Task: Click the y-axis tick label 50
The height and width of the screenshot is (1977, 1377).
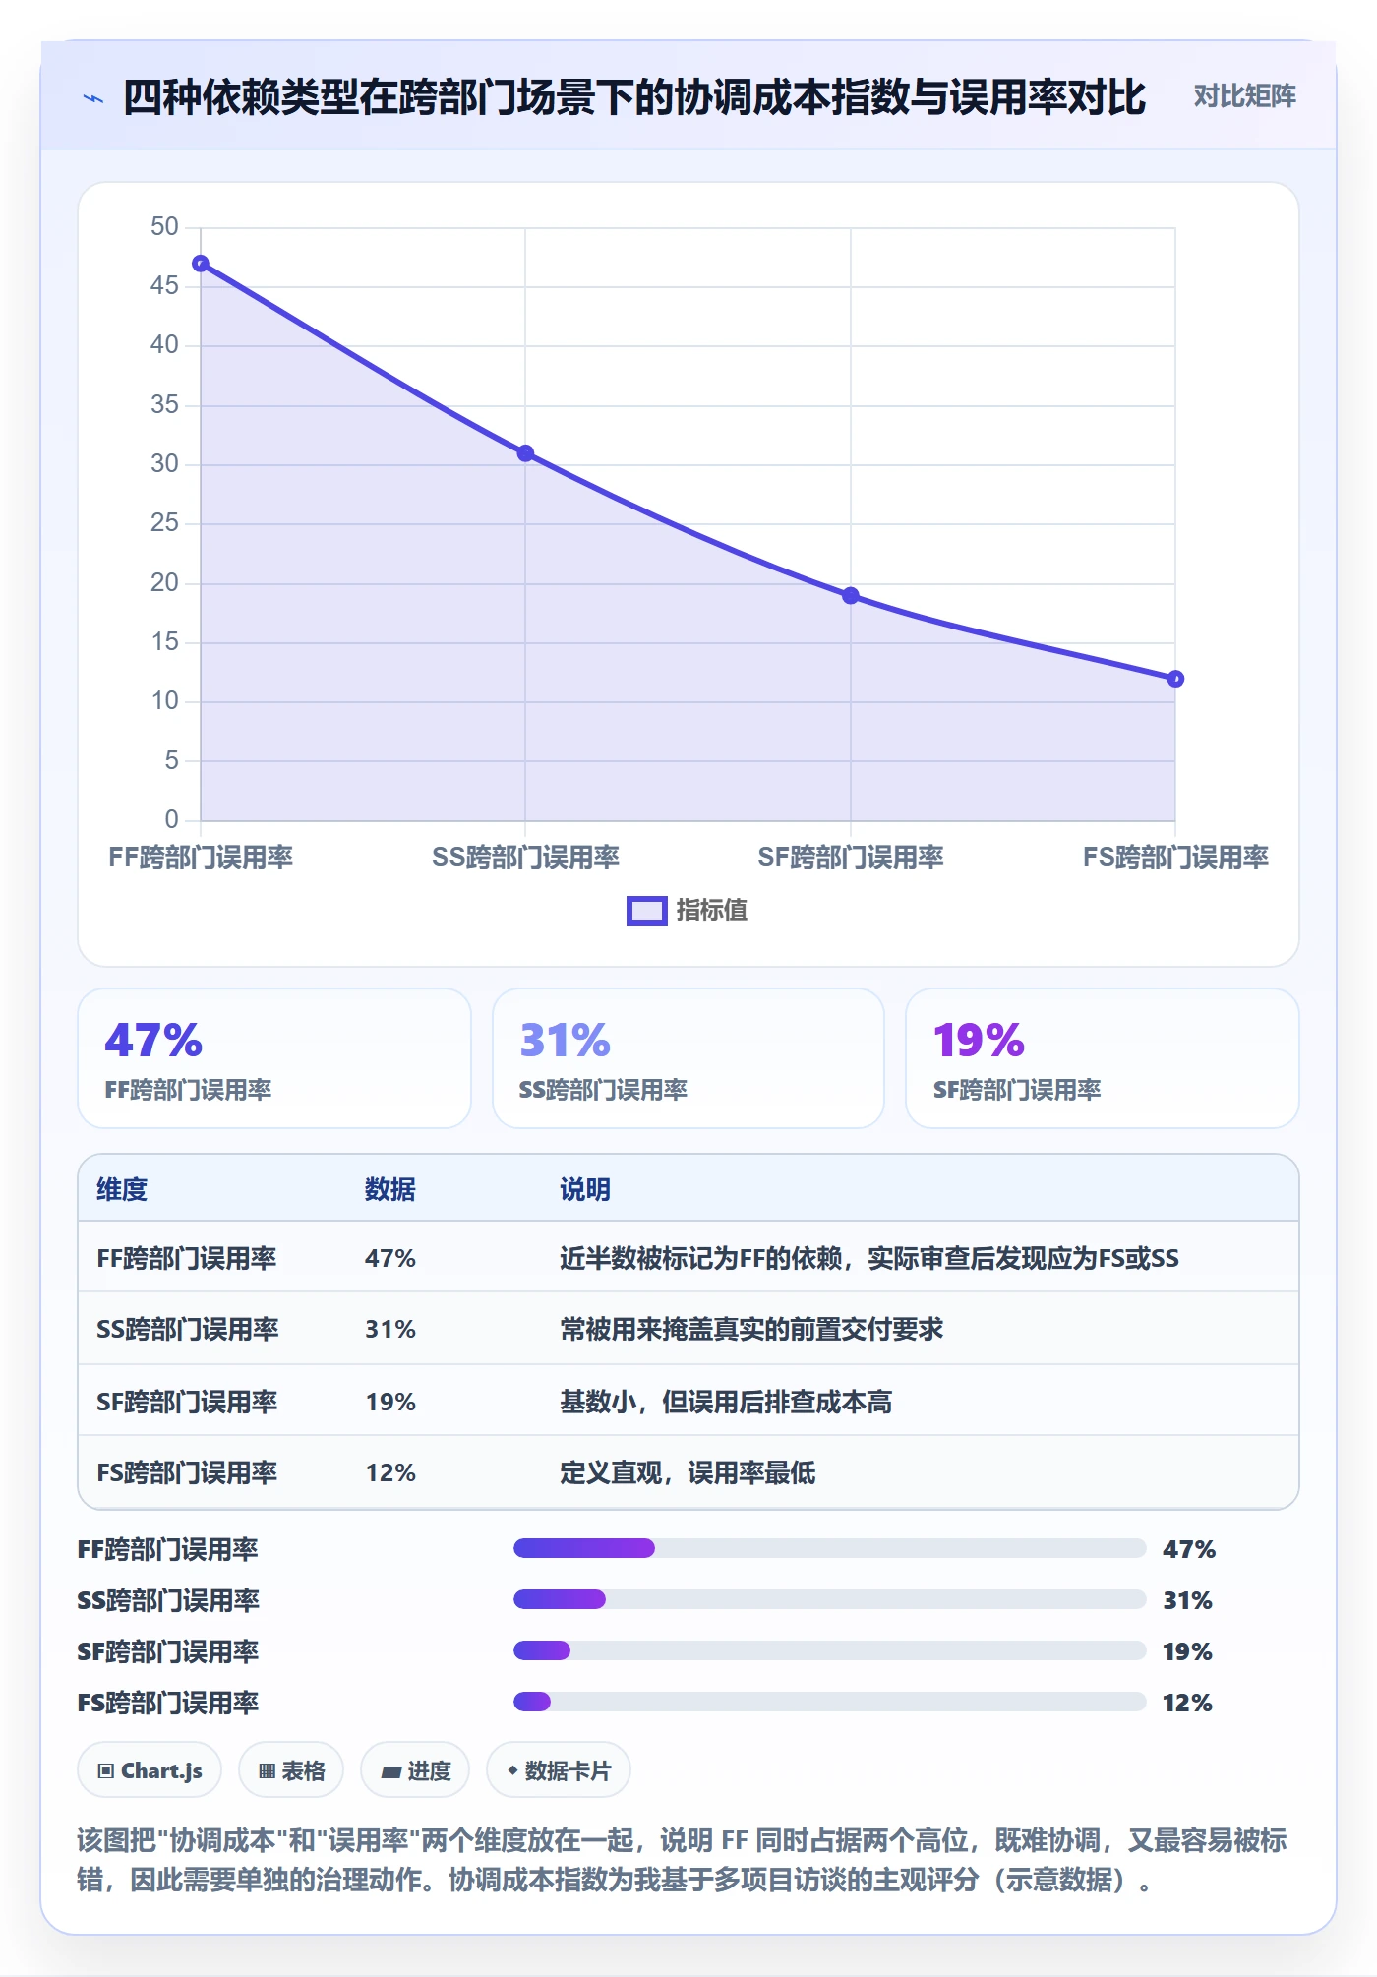Action: 164,227
